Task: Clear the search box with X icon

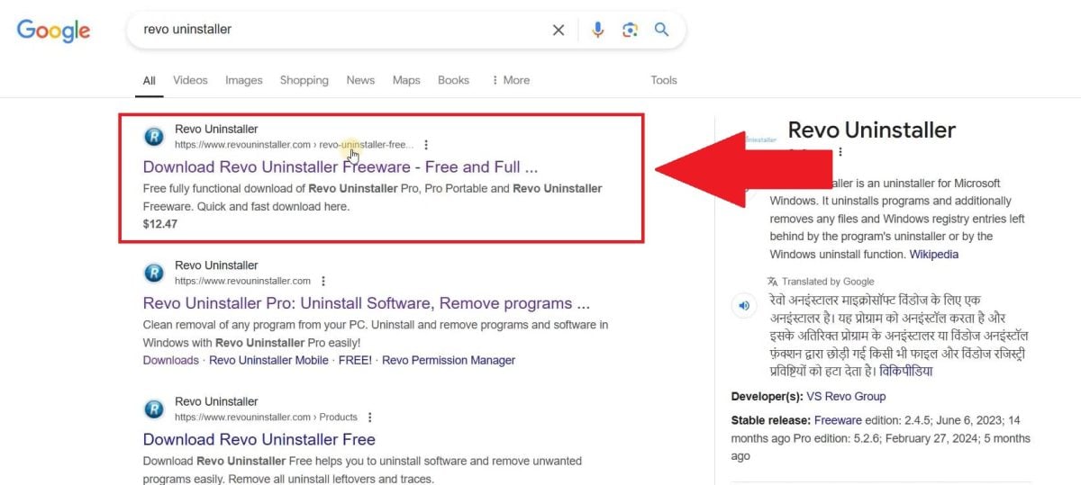Action: [559, 30]
